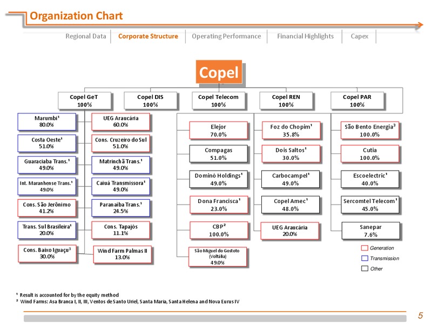This screenshot has height=324, width=432.
Task: Select the Carbocampel 49.0% box
Action: (x=291, y=179)
